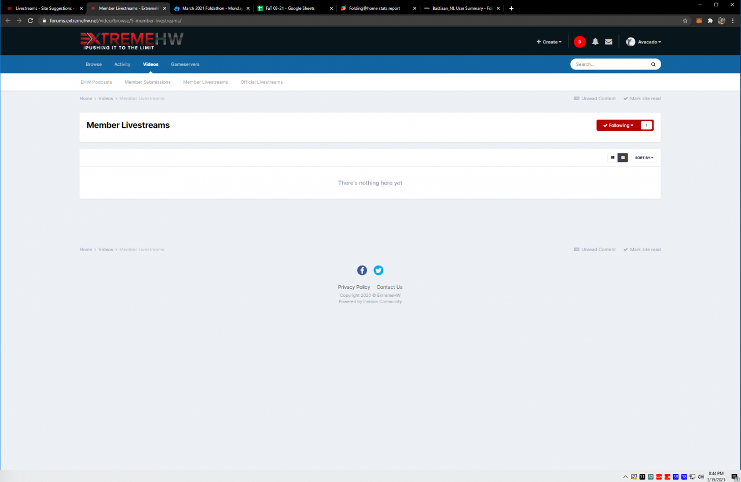
Task: Click into the Search input field
Action: [611, 64]
